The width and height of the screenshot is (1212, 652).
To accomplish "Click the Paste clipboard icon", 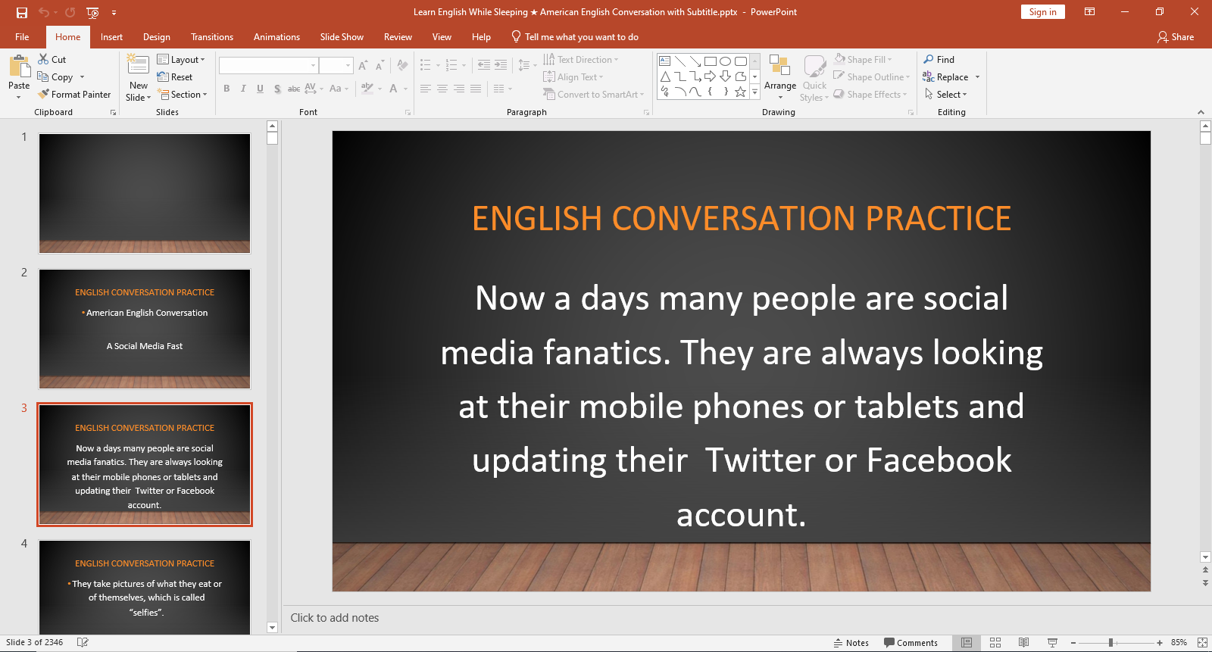I will 19,66.
